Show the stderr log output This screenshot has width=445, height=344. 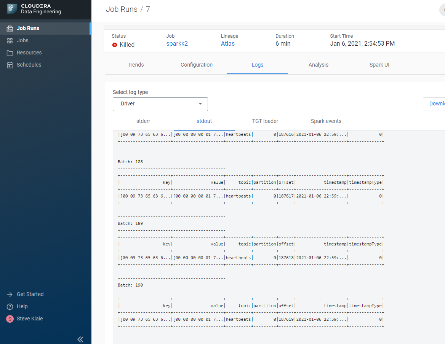(x=143, y=121)
